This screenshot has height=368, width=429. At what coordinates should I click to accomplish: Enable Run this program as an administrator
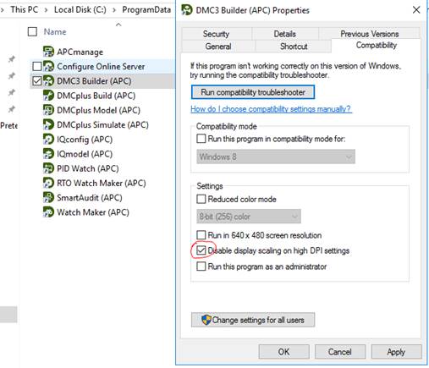[201, 266]
